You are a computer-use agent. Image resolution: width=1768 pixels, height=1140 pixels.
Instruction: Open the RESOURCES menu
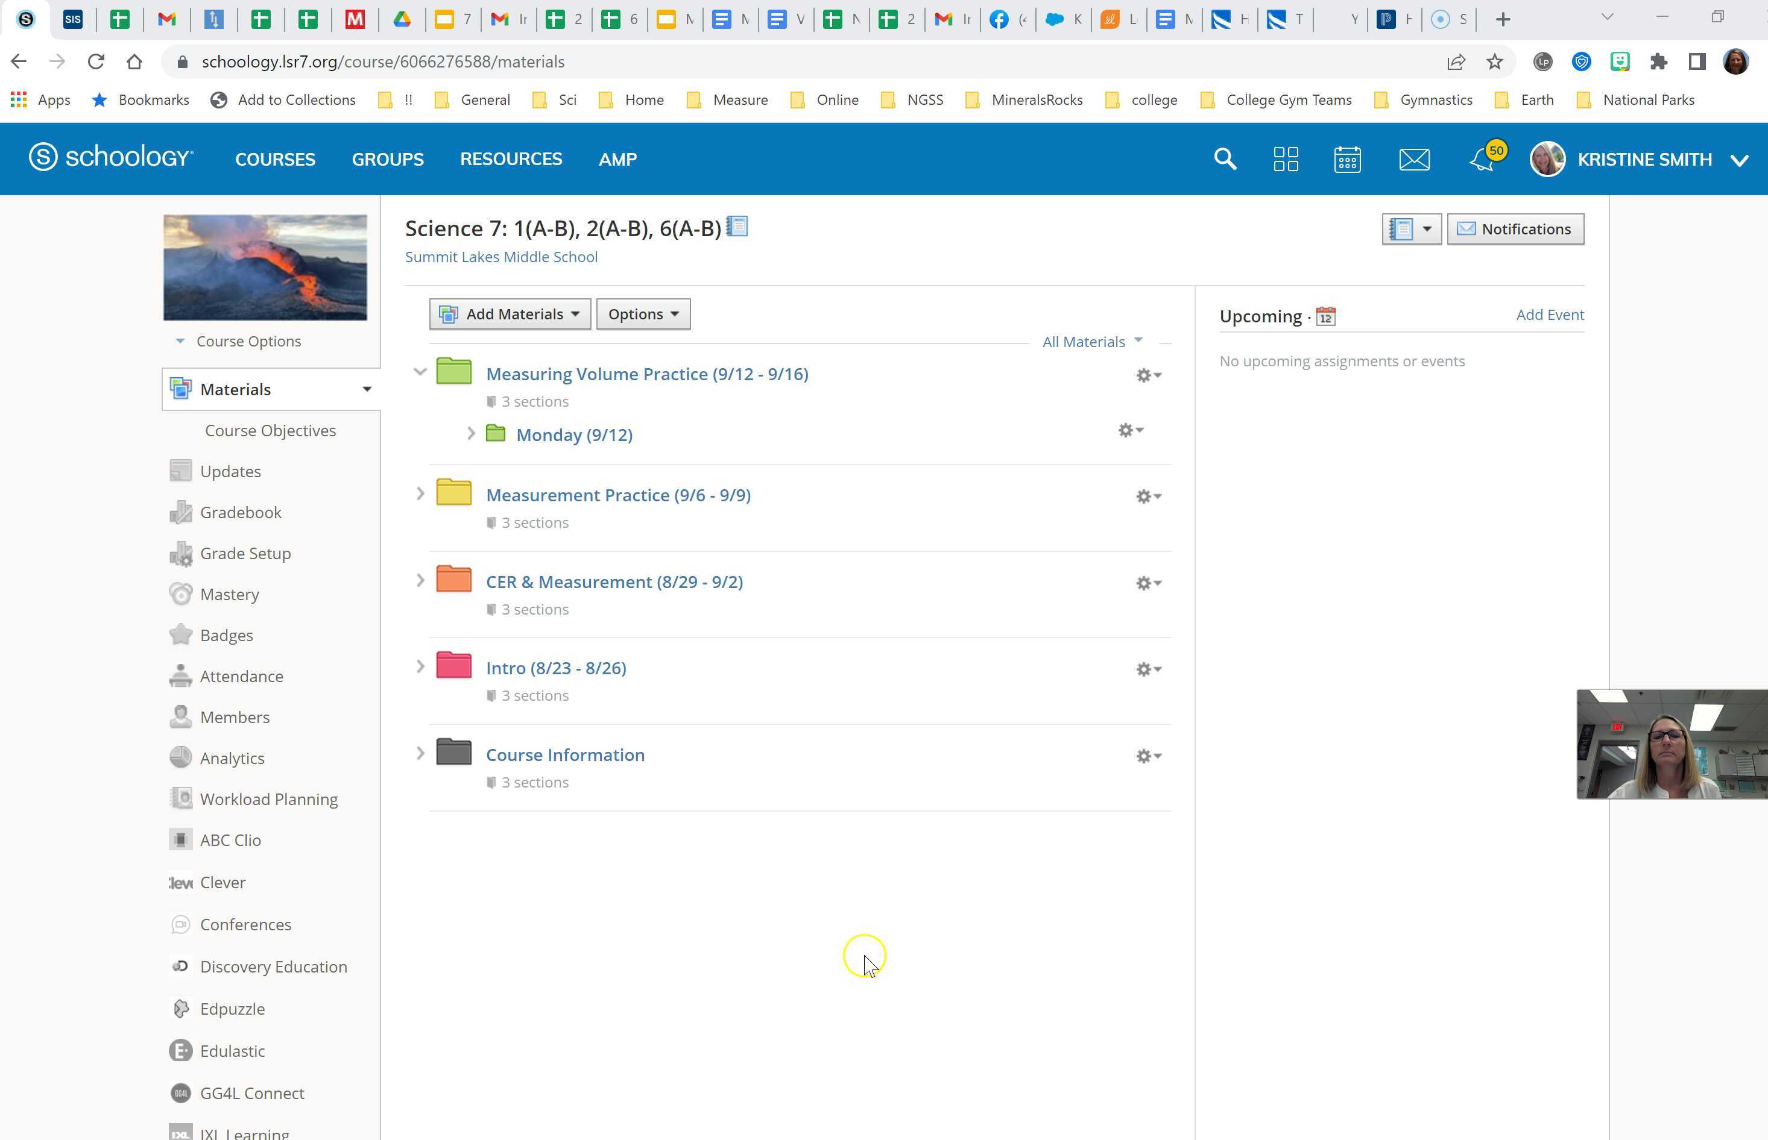point(510,159)
